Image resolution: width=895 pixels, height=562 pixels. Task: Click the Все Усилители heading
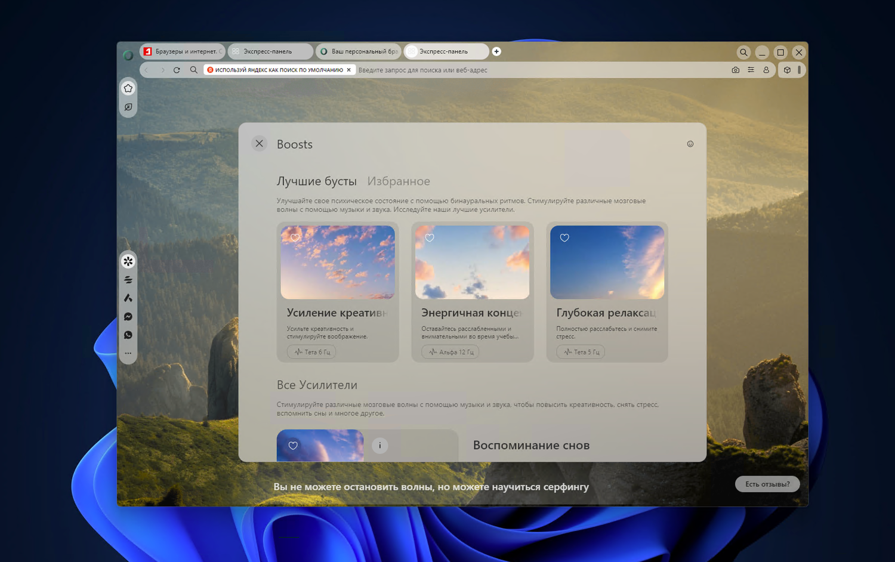(x=317, y=385)
